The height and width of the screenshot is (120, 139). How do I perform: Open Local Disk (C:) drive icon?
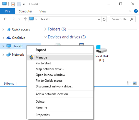click(102, 53)
